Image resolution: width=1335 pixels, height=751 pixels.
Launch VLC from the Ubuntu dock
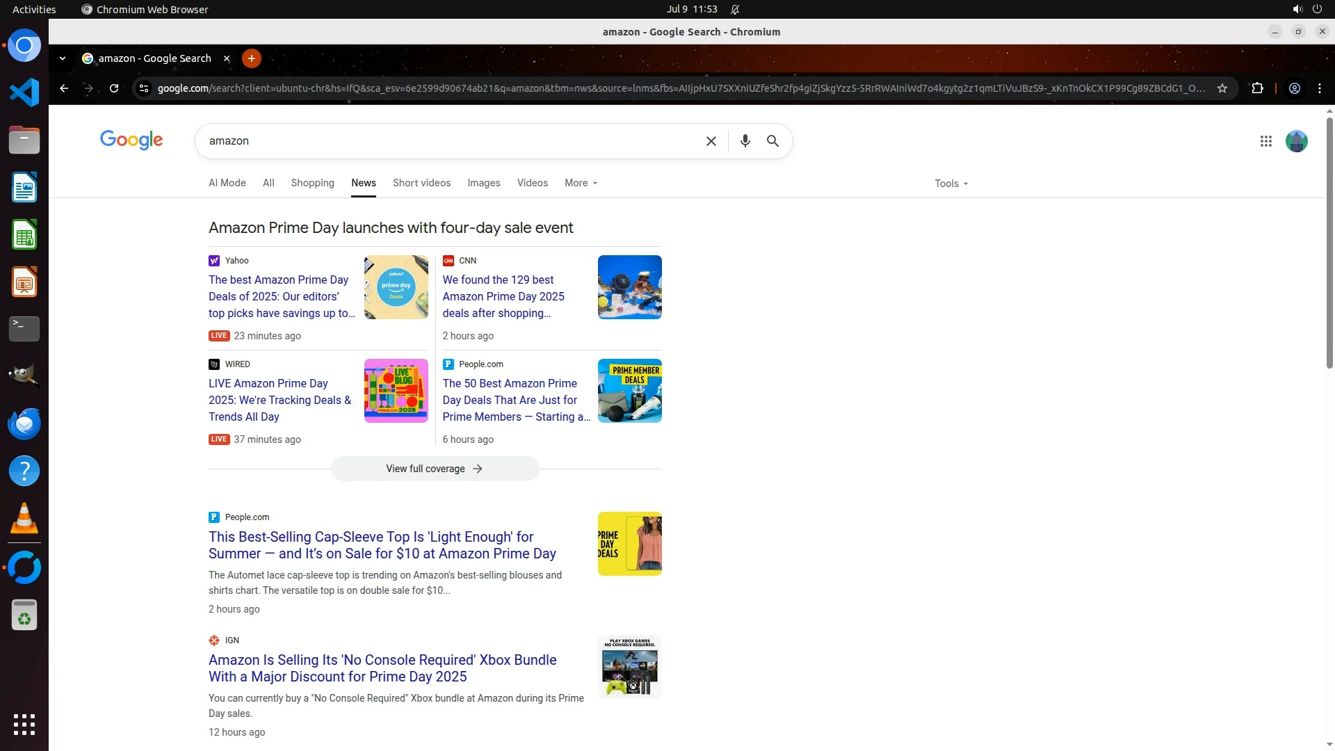click(x=24, y=519)
